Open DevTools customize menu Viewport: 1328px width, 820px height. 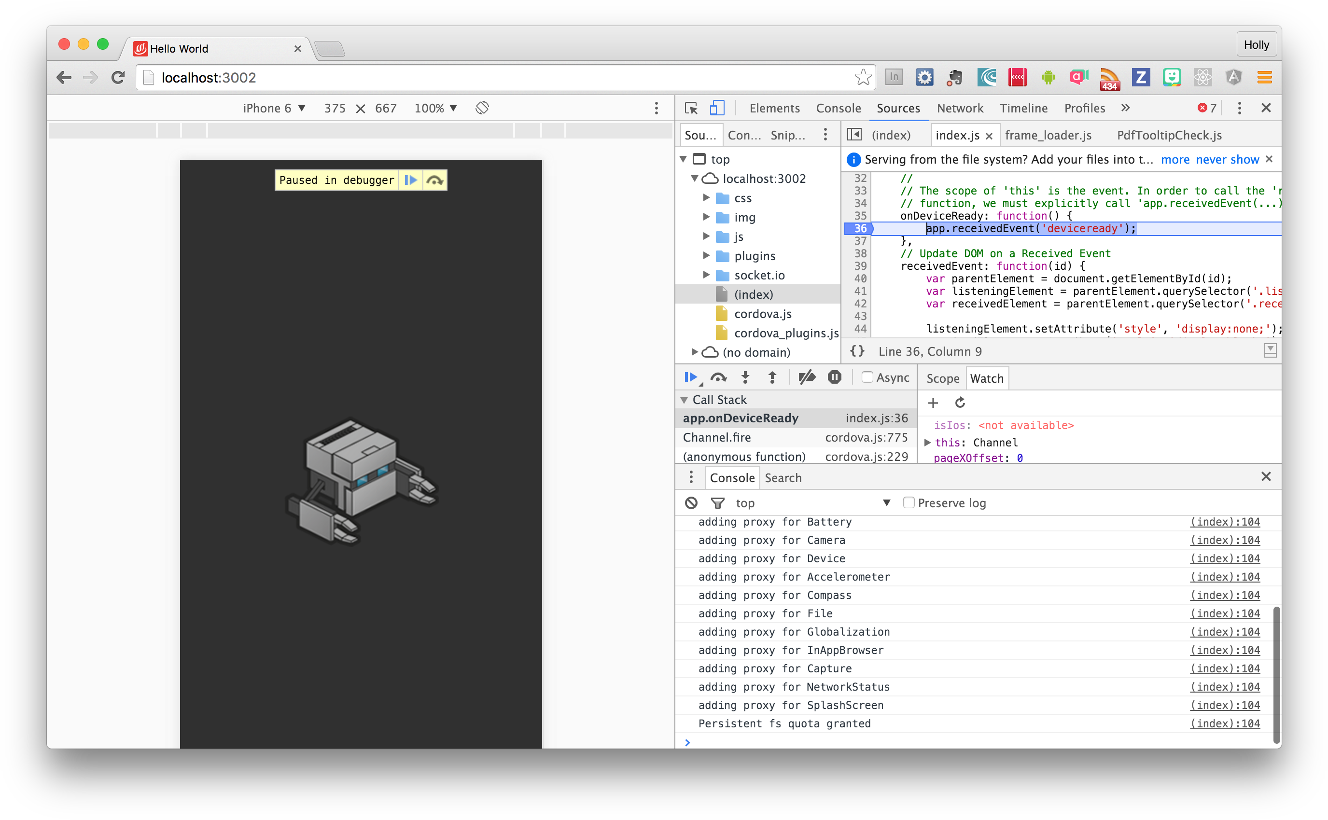1239,108
